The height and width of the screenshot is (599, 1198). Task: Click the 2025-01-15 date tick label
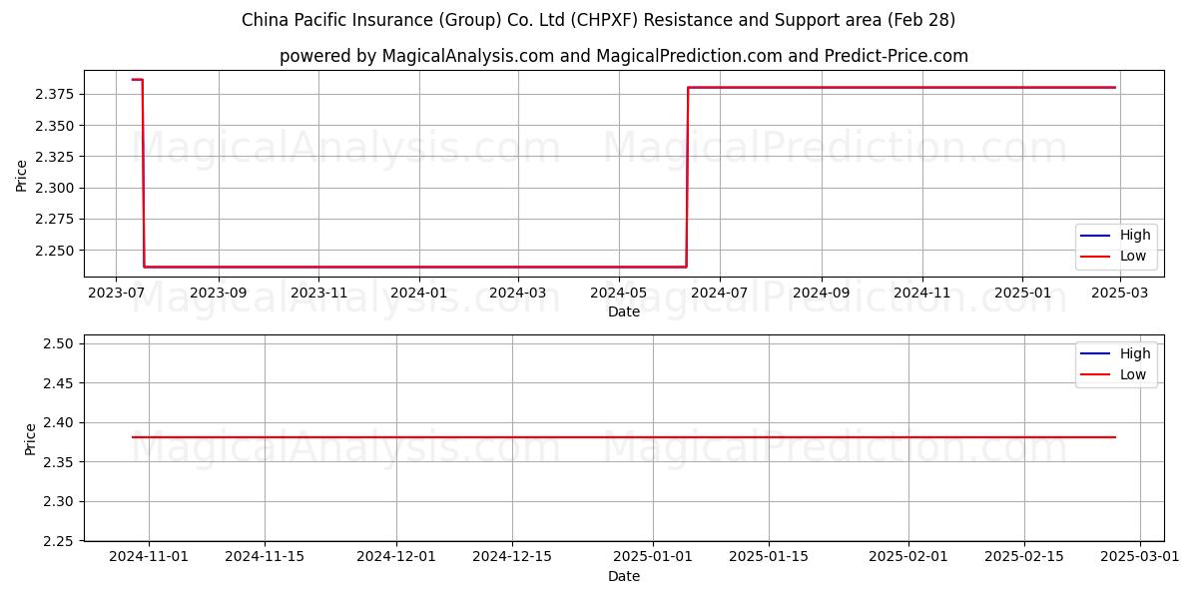[769, 558]
